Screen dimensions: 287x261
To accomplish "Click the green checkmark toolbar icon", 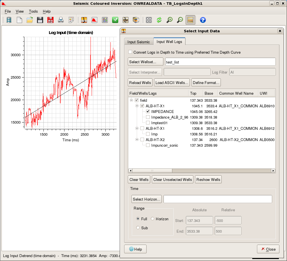I will coord(115,20).
